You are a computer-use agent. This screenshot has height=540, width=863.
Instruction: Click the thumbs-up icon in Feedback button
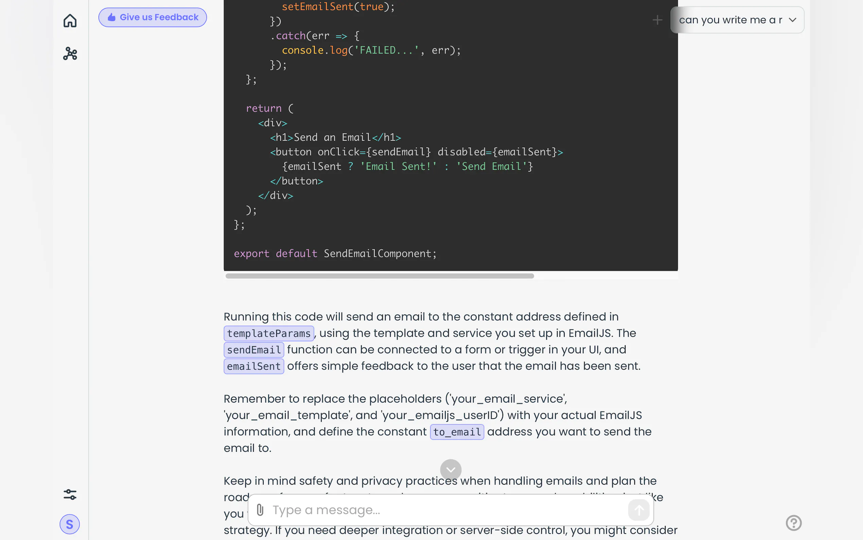click(112, 17)
